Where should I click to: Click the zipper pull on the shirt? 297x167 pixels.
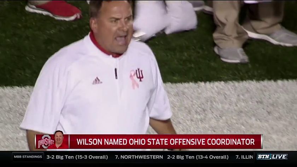tap(116, 73)
